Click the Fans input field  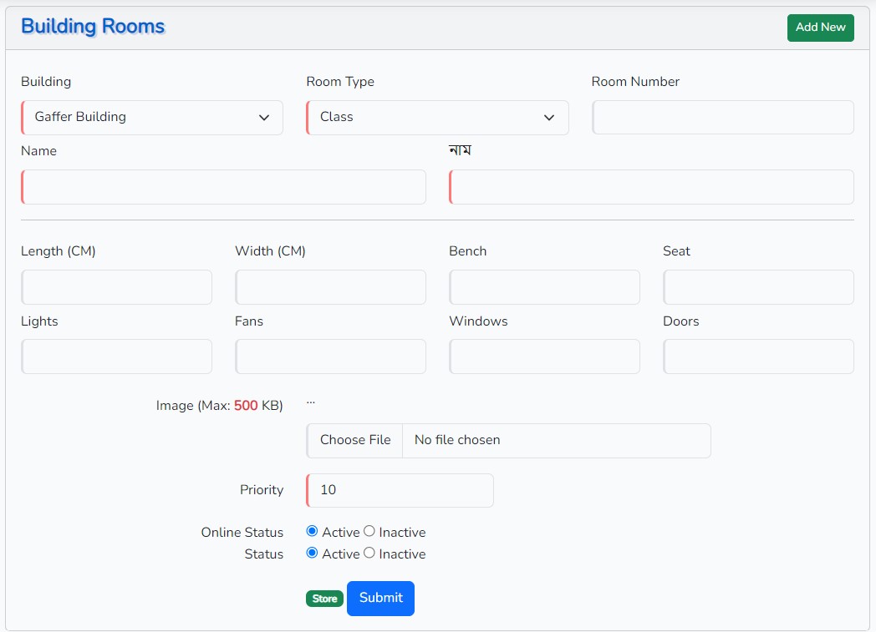tap(331, 356)
